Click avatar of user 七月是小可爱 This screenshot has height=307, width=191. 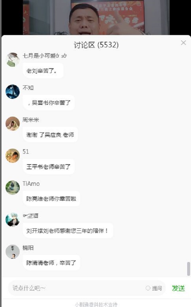pos(13,60)
